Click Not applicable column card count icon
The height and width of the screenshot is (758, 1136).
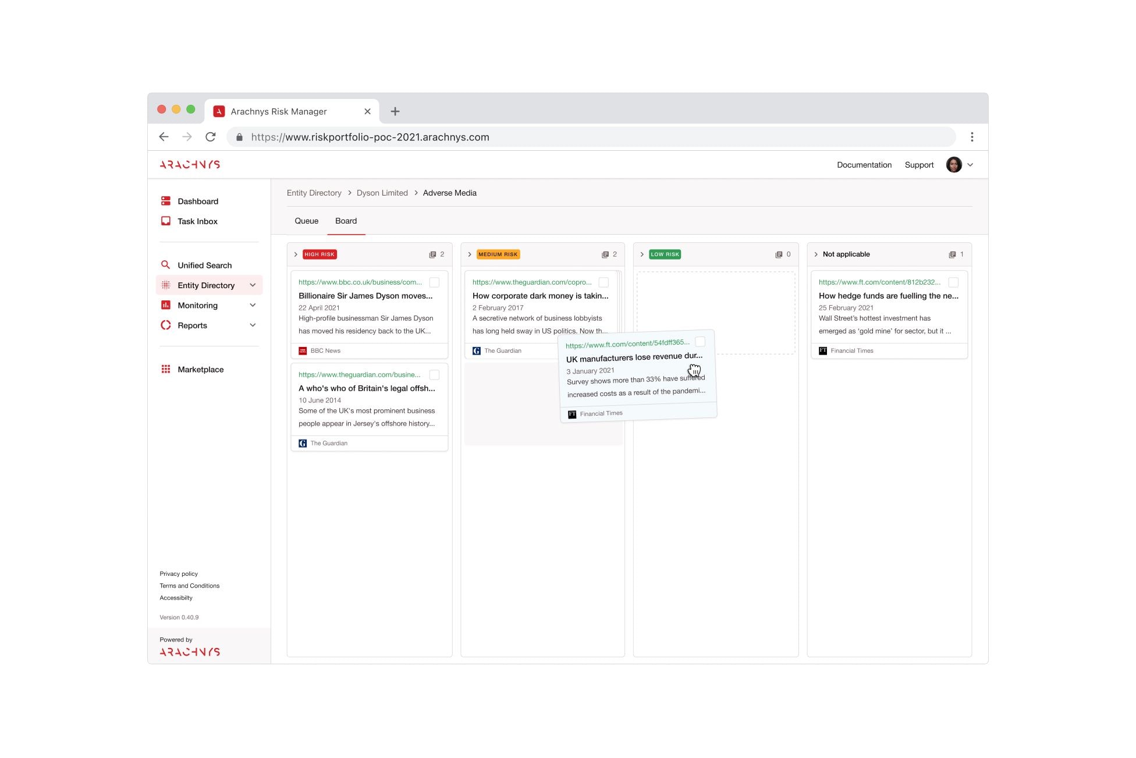click(x=952, y=254)
